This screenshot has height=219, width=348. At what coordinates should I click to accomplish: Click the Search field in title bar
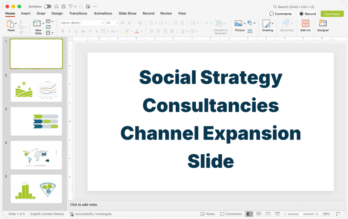pos(294,7)
